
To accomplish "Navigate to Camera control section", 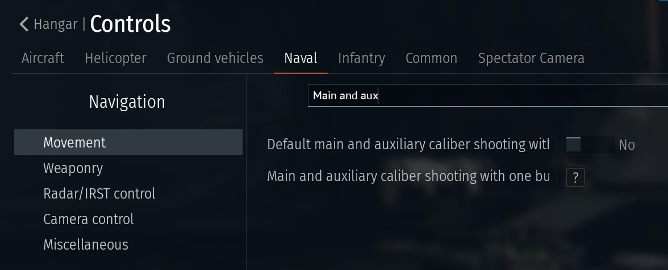I will click(x=88, y=219).
